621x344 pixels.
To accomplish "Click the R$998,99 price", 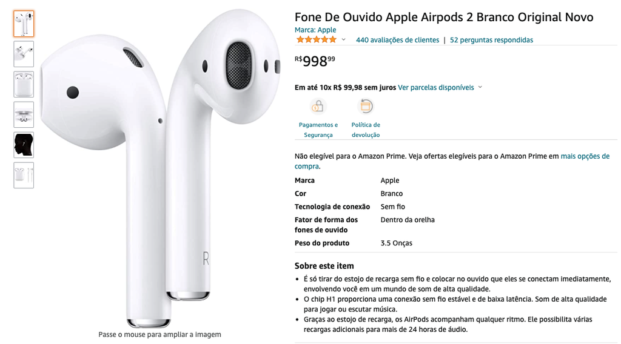I will [315, 61].
